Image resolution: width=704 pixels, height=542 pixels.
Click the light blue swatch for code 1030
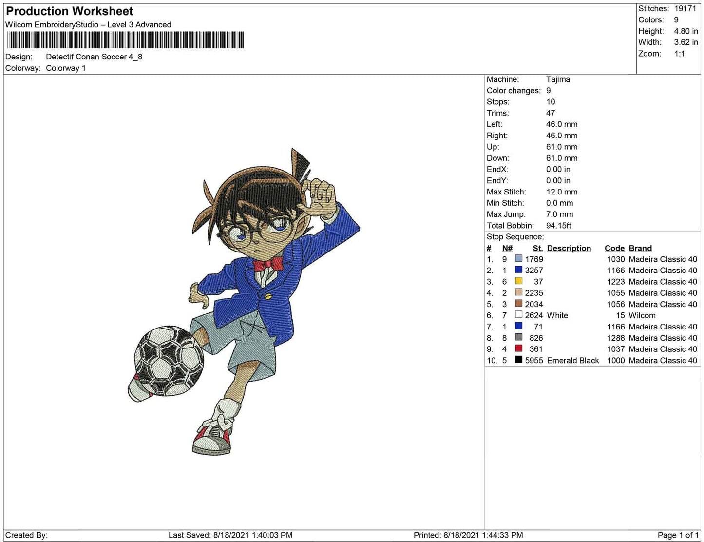pos(518,259)
